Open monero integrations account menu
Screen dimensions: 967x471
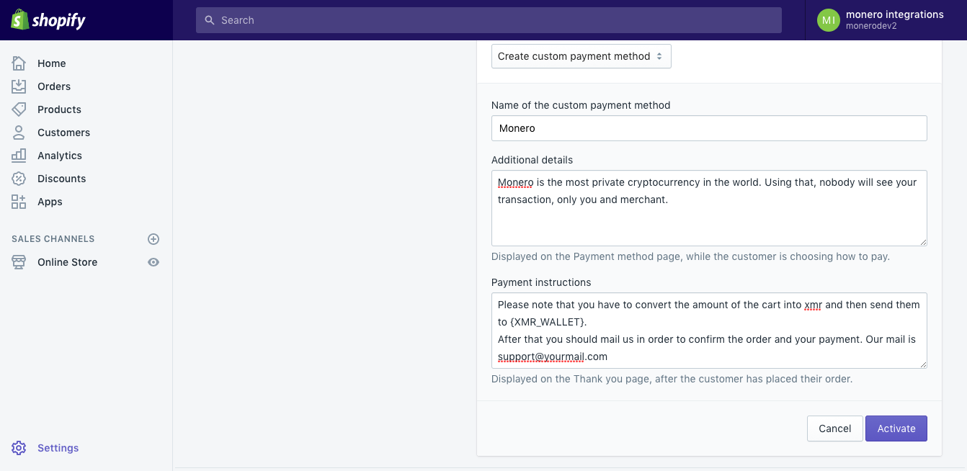click(886, 20)
